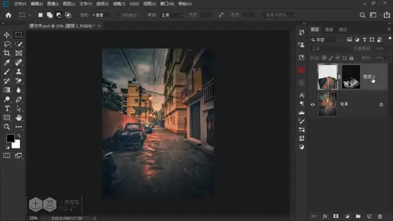Select the Crop tool

[x=7, y=53]
